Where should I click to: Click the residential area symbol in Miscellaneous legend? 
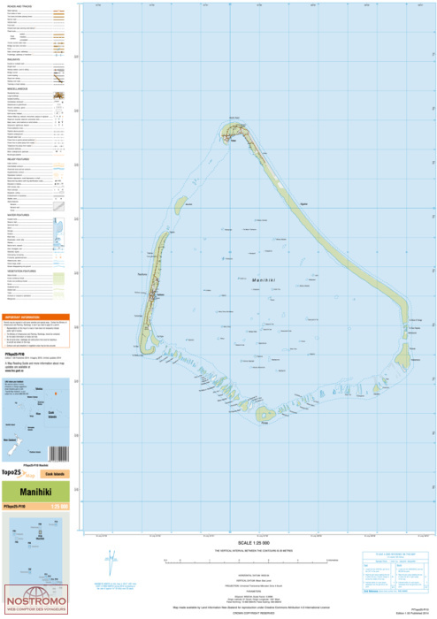(x=58, y=96)
